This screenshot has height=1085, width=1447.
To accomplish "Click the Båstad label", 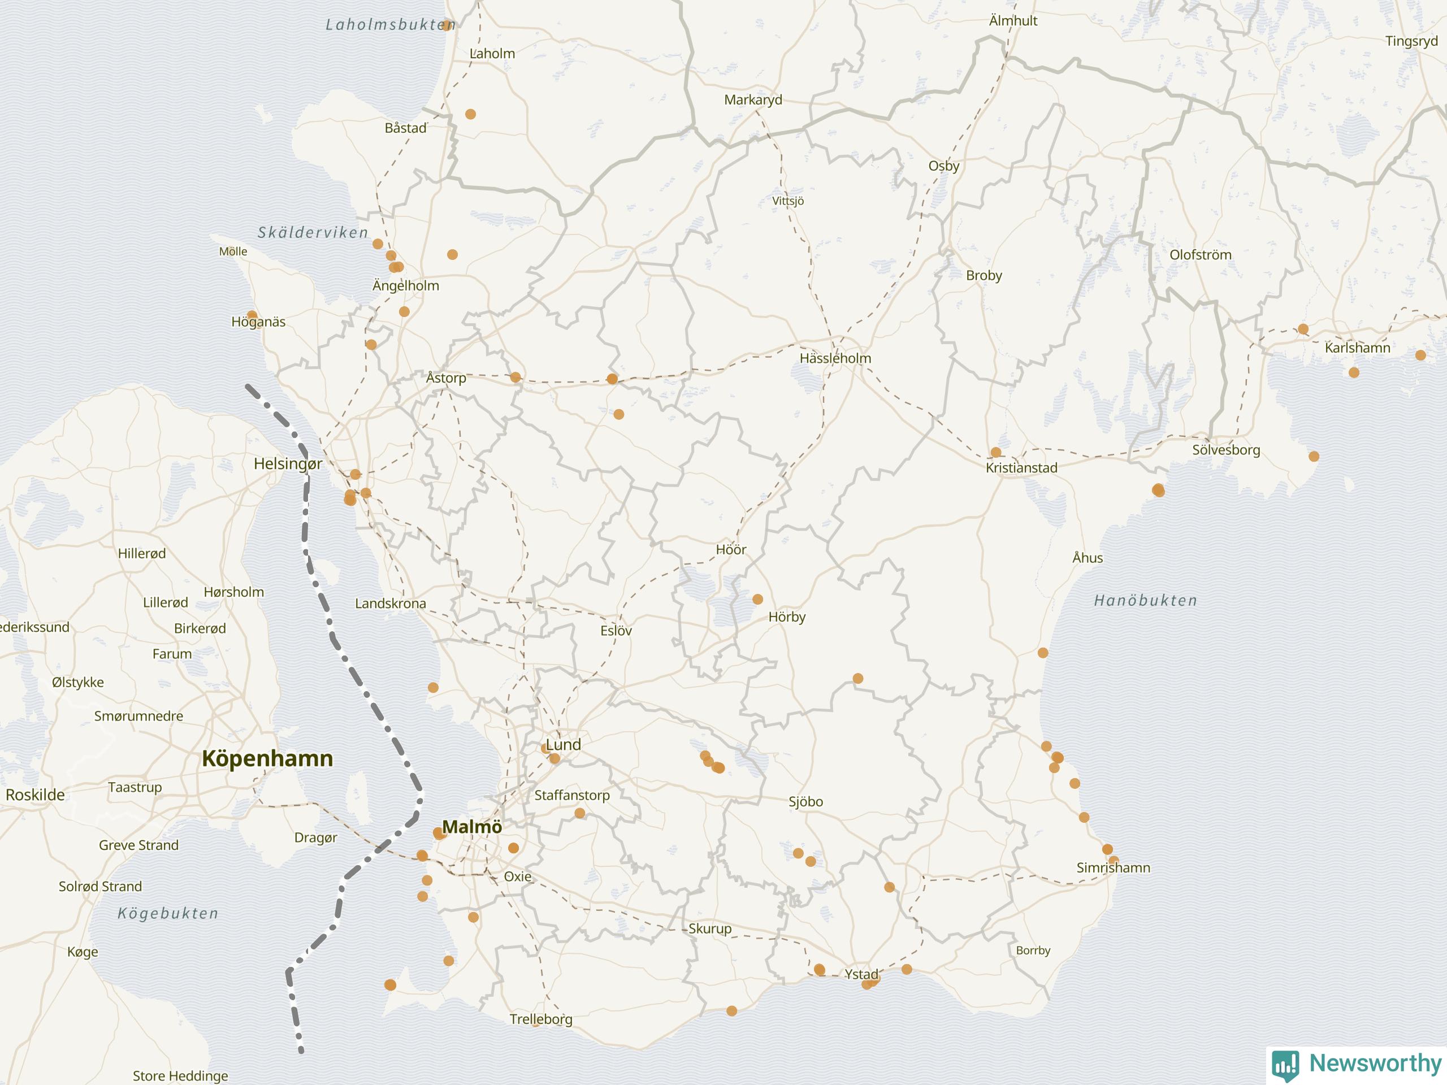I will pyautogui.click(x=406, y=128).
